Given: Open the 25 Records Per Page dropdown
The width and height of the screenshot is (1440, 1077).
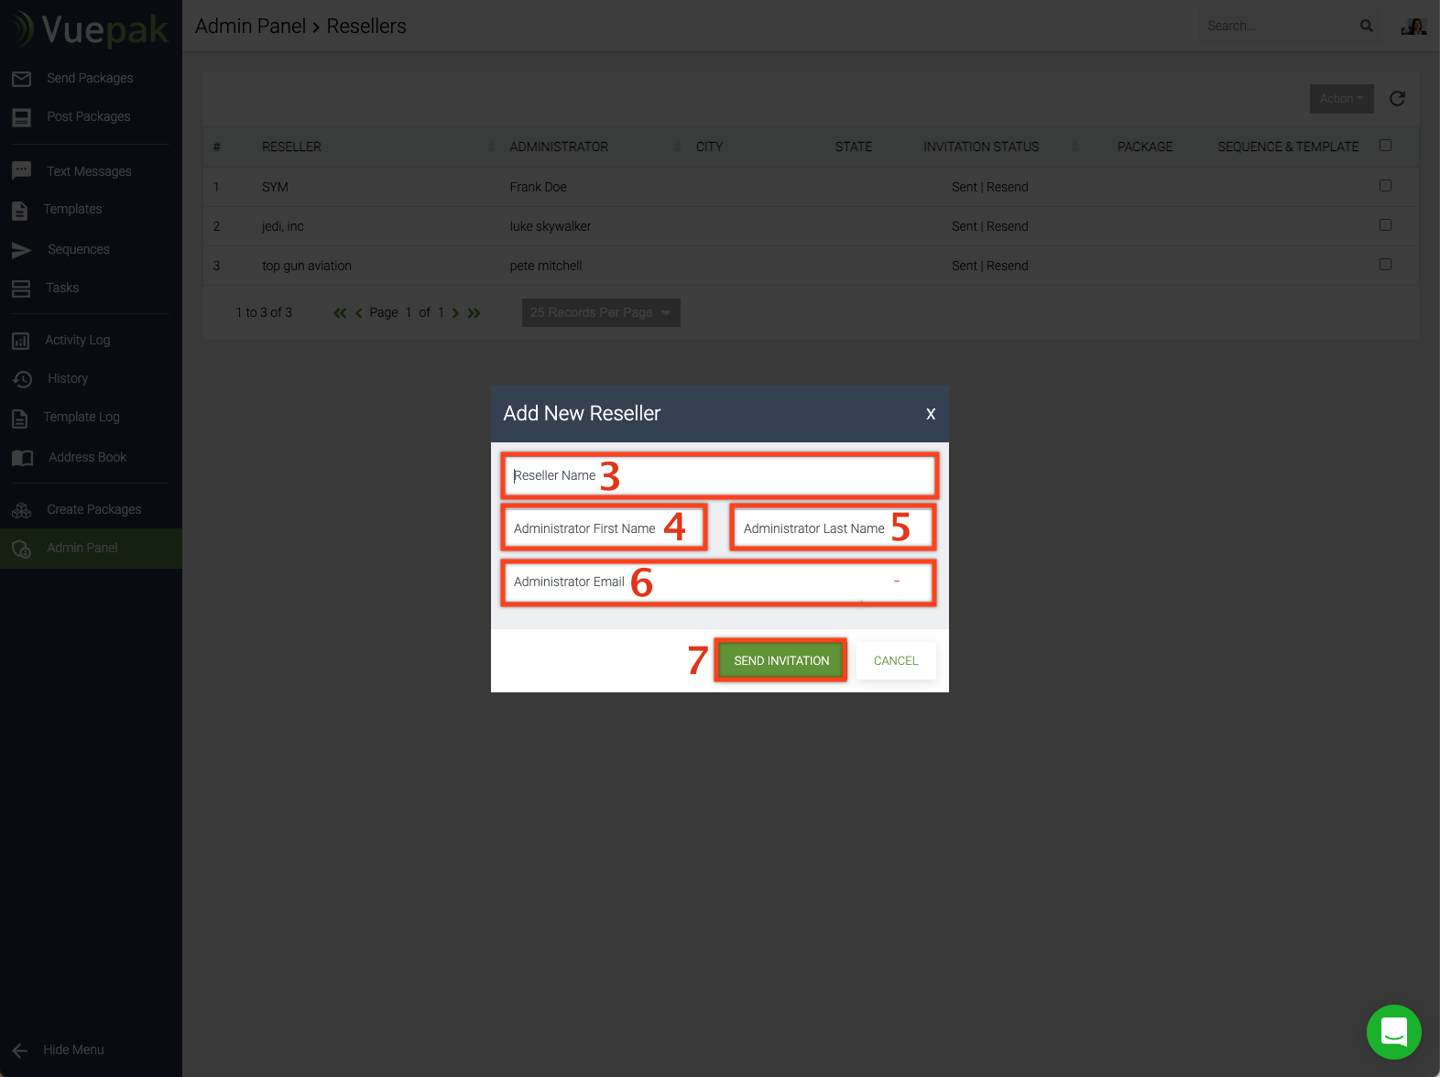Looking at the screenshot, I should [601, 313].
